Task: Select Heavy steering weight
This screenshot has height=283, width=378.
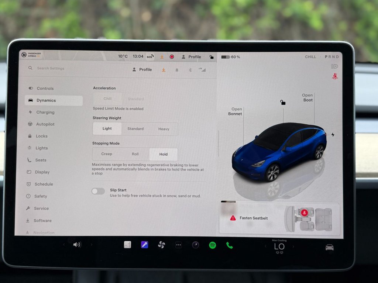Action: pyautogui.click(x=164, y=128)
